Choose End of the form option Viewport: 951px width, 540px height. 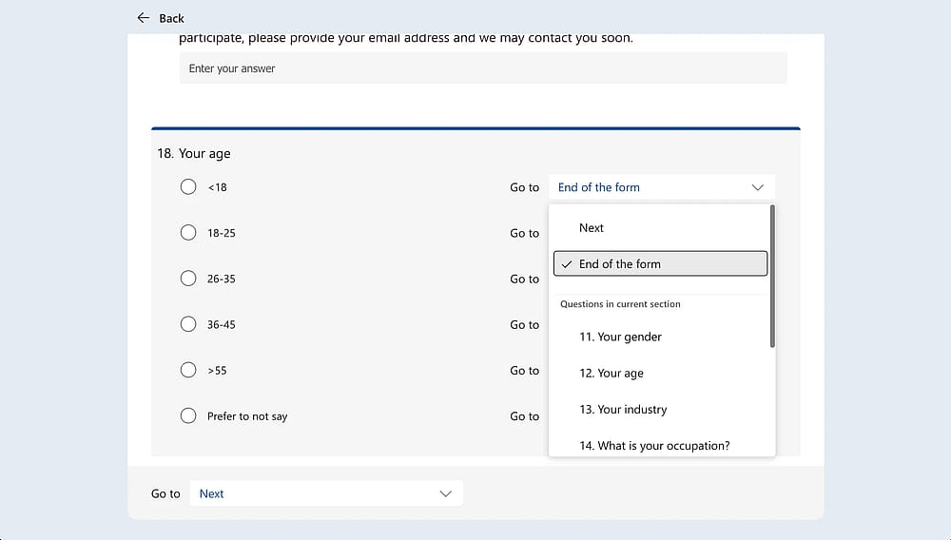[x=661, y=263]
